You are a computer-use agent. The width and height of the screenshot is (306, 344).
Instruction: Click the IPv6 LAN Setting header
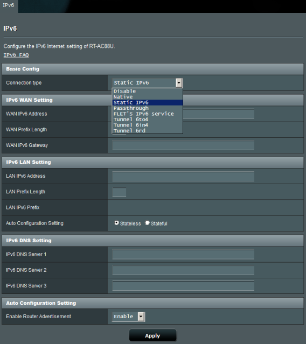[153, 163]
